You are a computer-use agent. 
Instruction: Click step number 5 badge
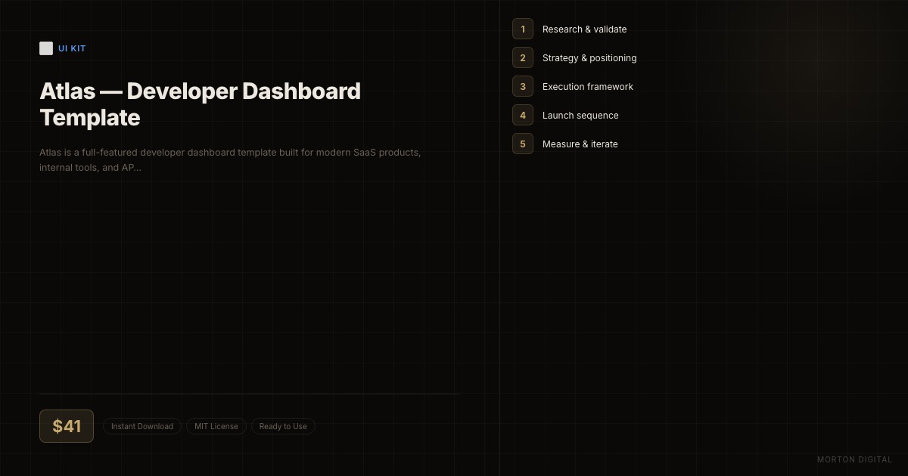(x=523, y=144)
